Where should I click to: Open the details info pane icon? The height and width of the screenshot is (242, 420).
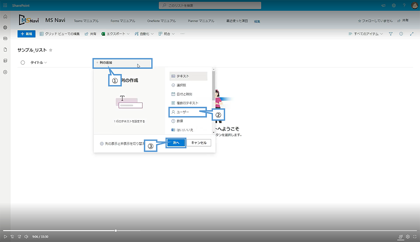[x=401, y=34]
